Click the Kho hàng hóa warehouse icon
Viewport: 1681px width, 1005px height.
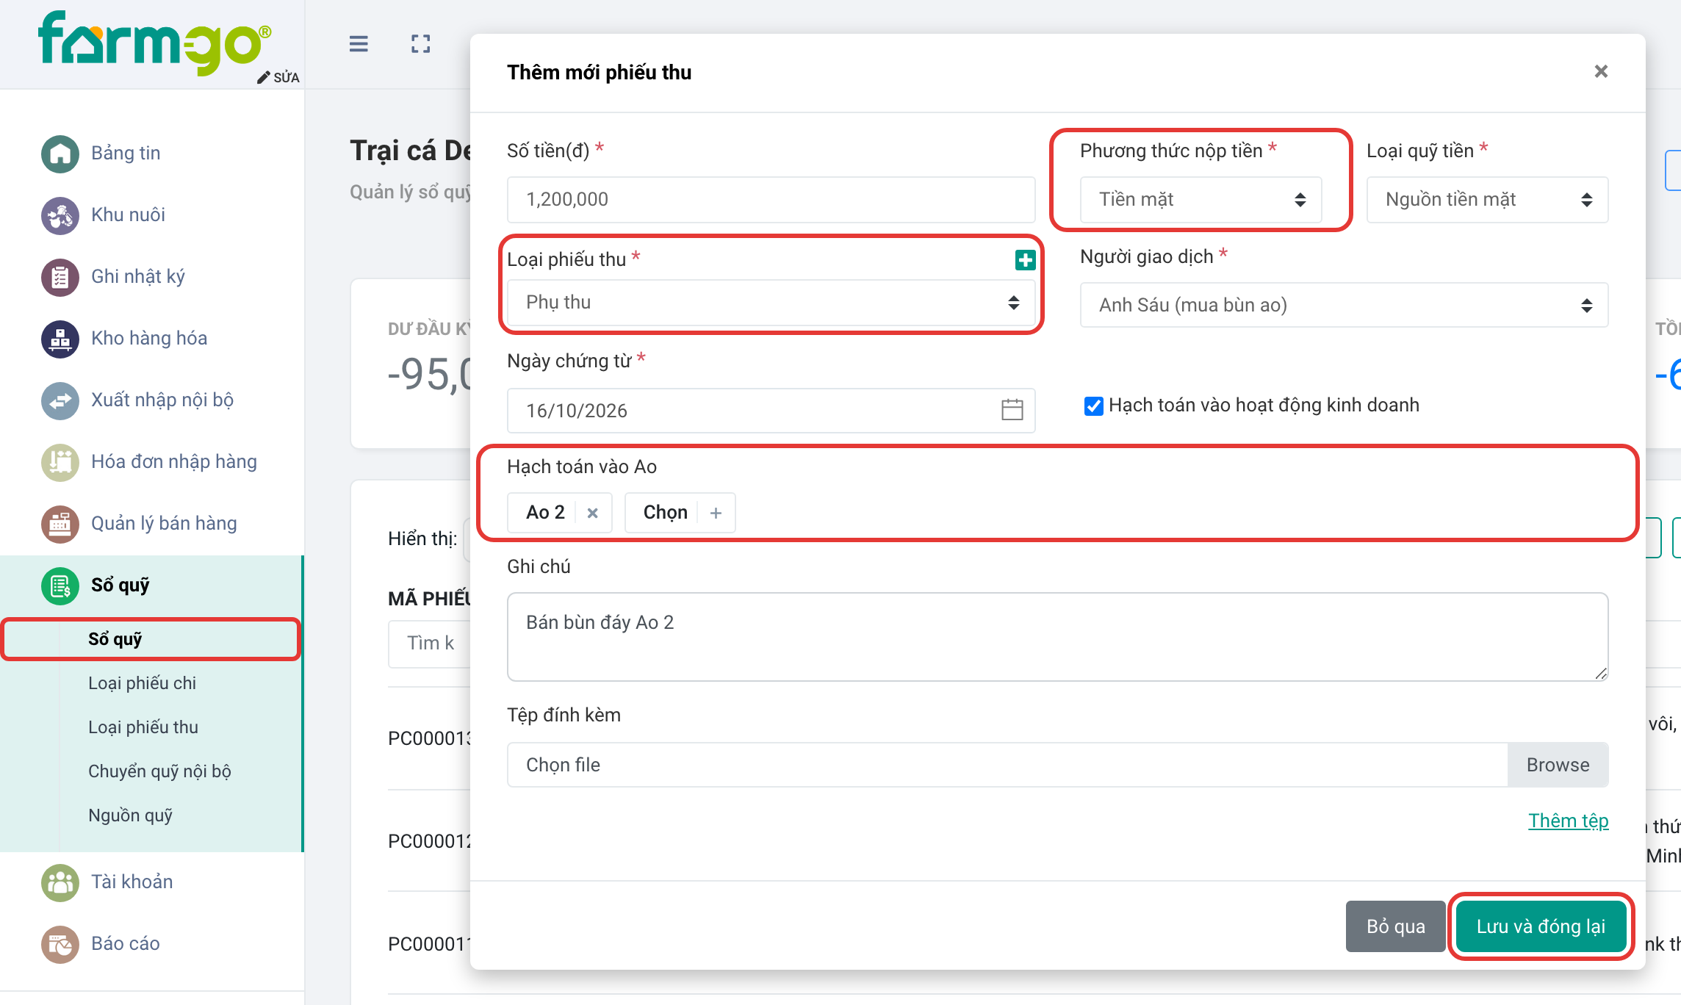click(60, 339)
